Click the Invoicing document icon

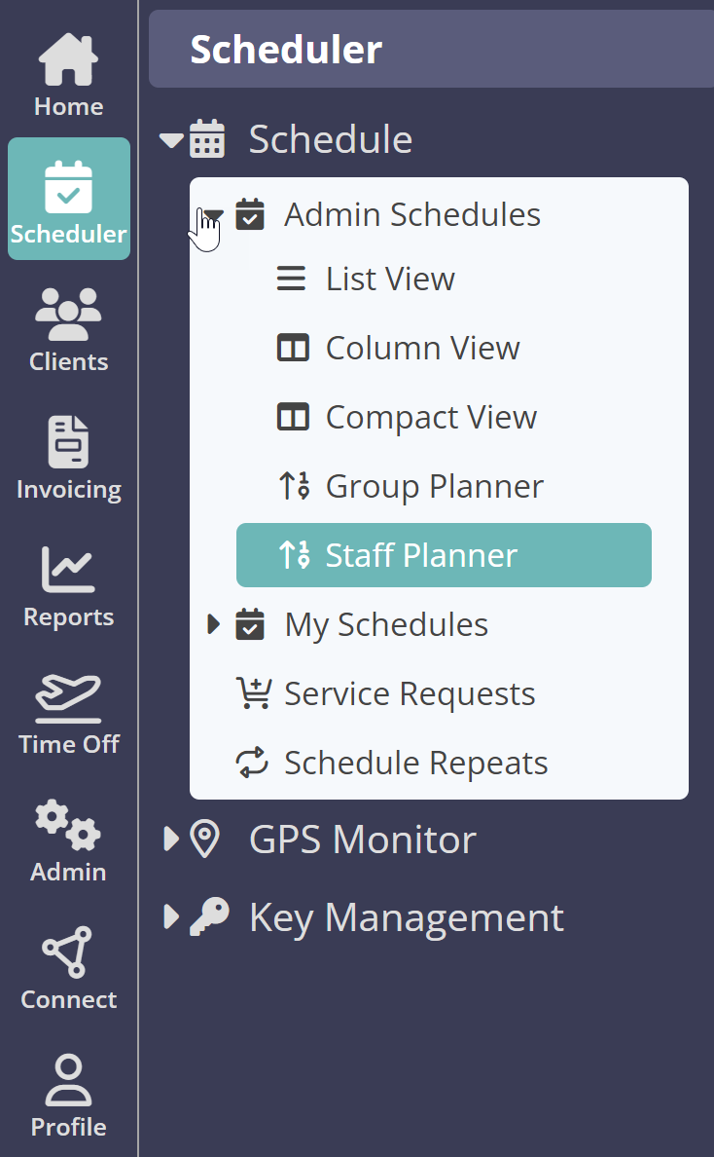point(68,440)
